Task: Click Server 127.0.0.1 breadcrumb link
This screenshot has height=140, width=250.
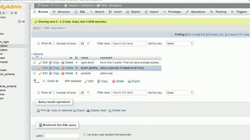Action: click(x=51, y=5)
